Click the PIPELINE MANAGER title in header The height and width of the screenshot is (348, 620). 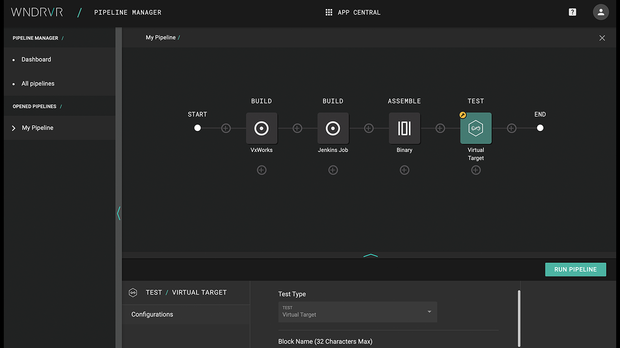click(x=128, y=12)
